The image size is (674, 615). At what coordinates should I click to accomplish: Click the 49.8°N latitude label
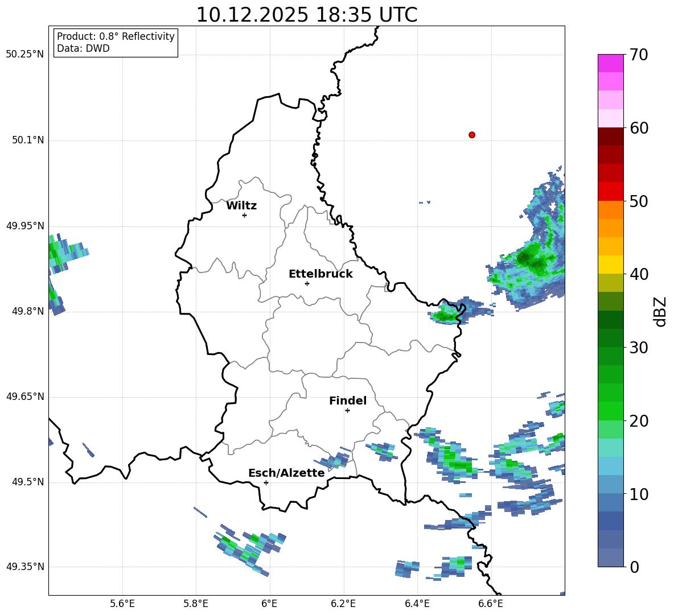click(28, 311)
